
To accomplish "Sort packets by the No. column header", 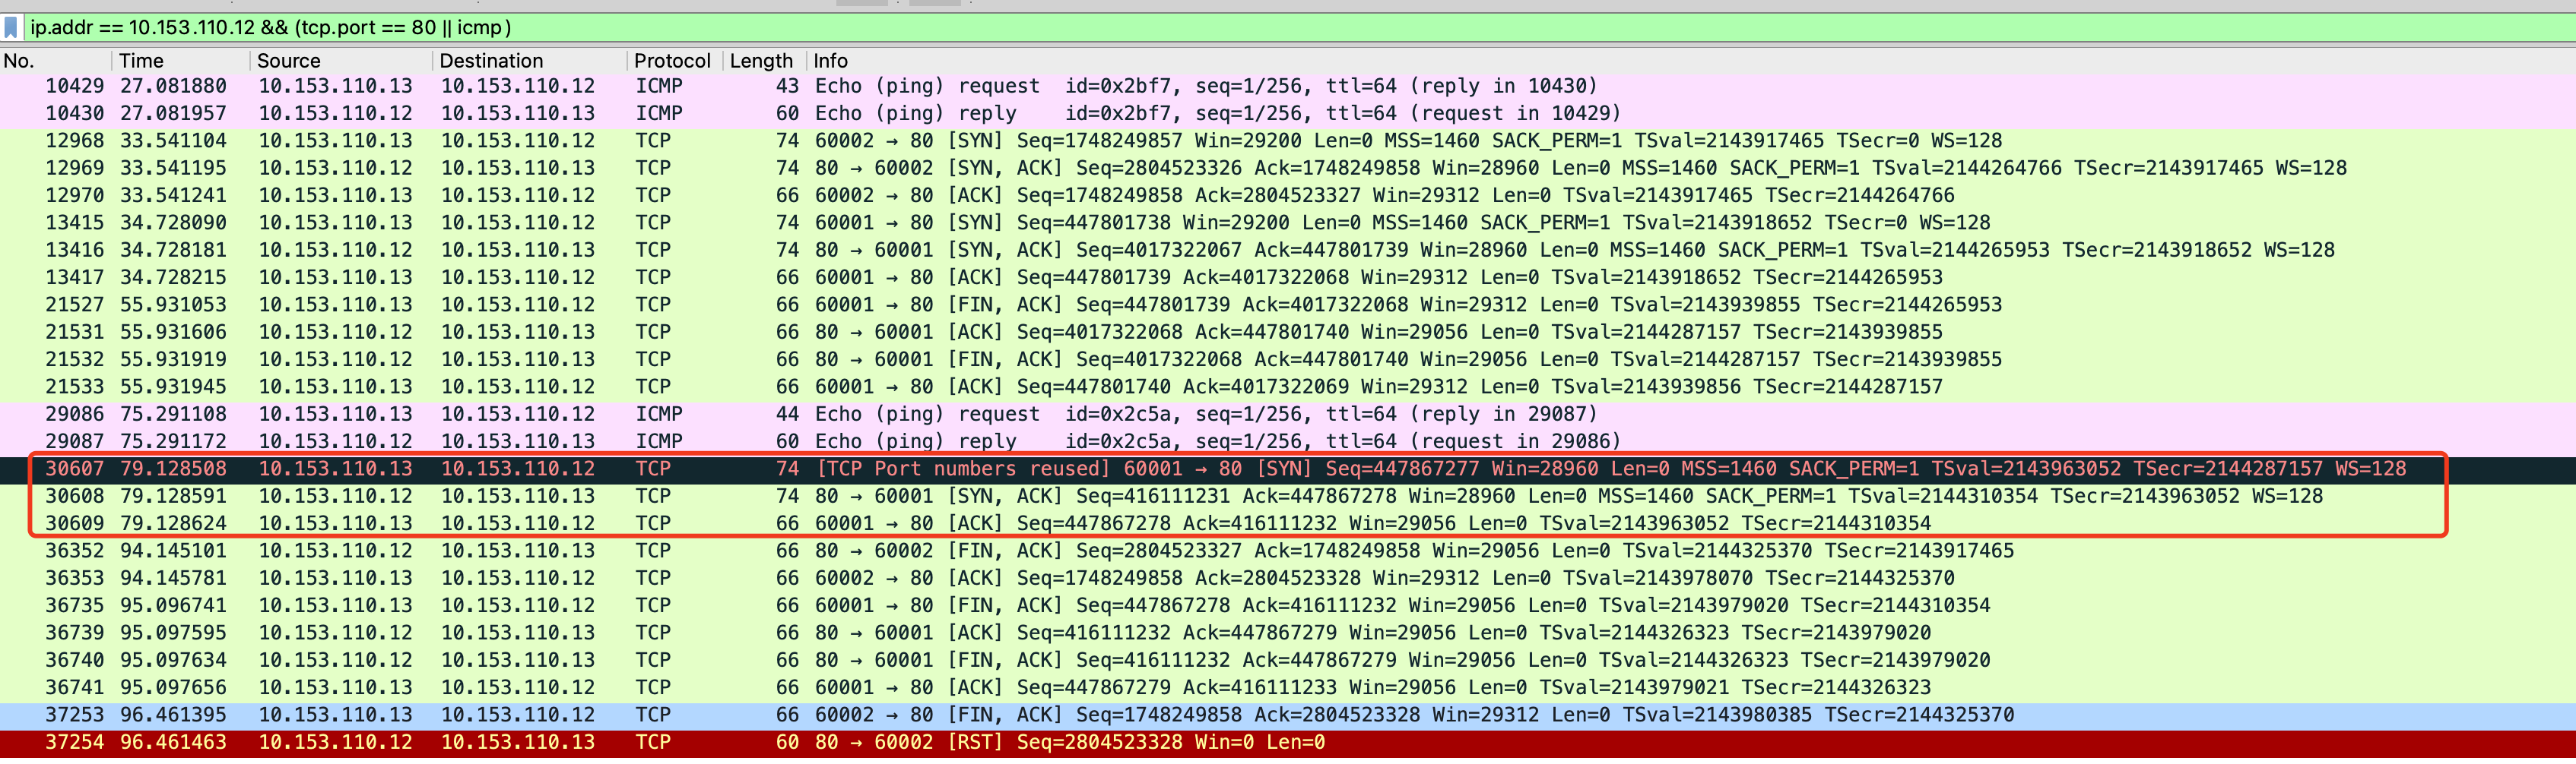I will pos(30,60).
